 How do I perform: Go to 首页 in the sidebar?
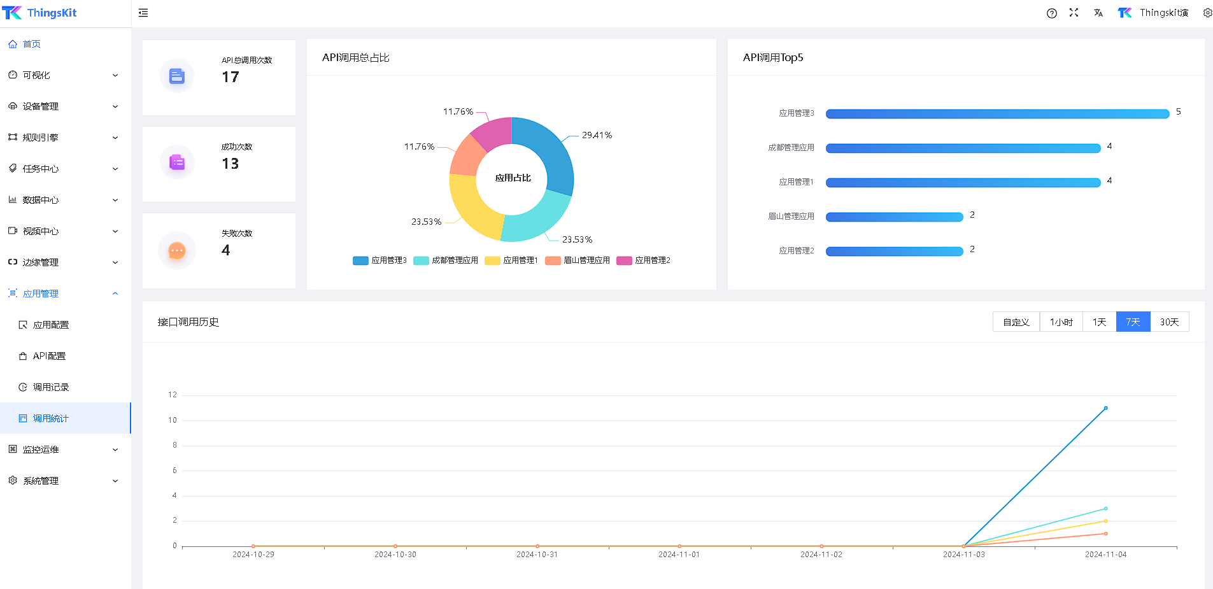(x=32, y=44)
